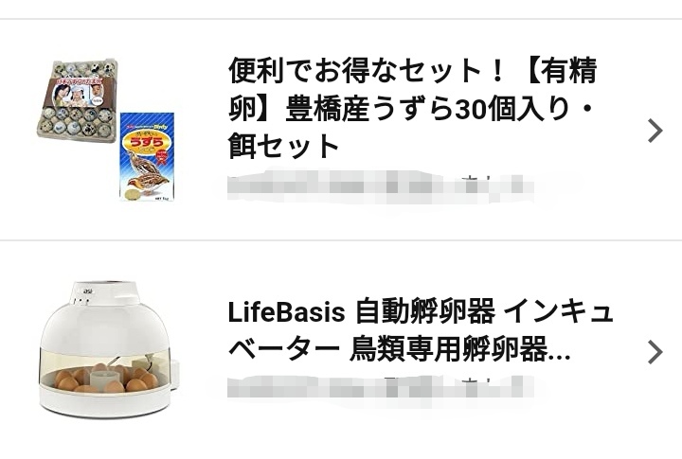Tap the quail eggs and feed thumbnail
682x459 pixels.
click(107, 130)
